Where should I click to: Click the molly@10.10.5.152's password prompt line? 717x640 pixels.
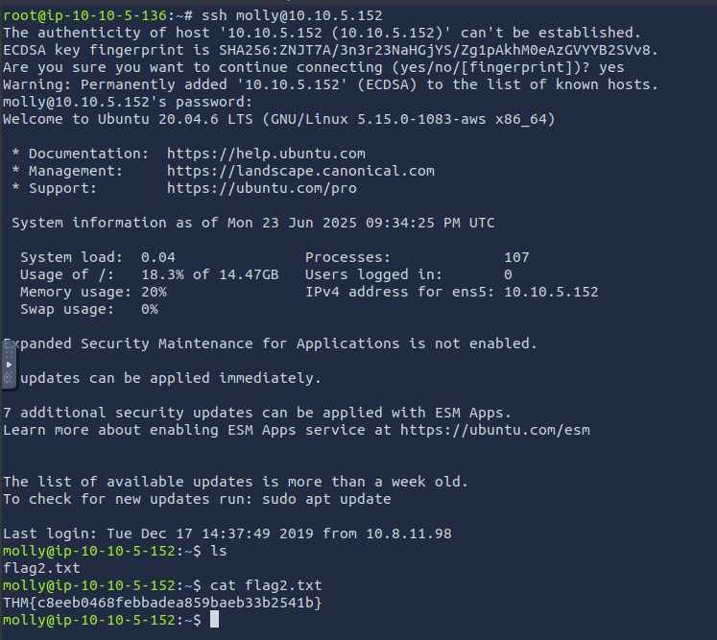(128, 102)
